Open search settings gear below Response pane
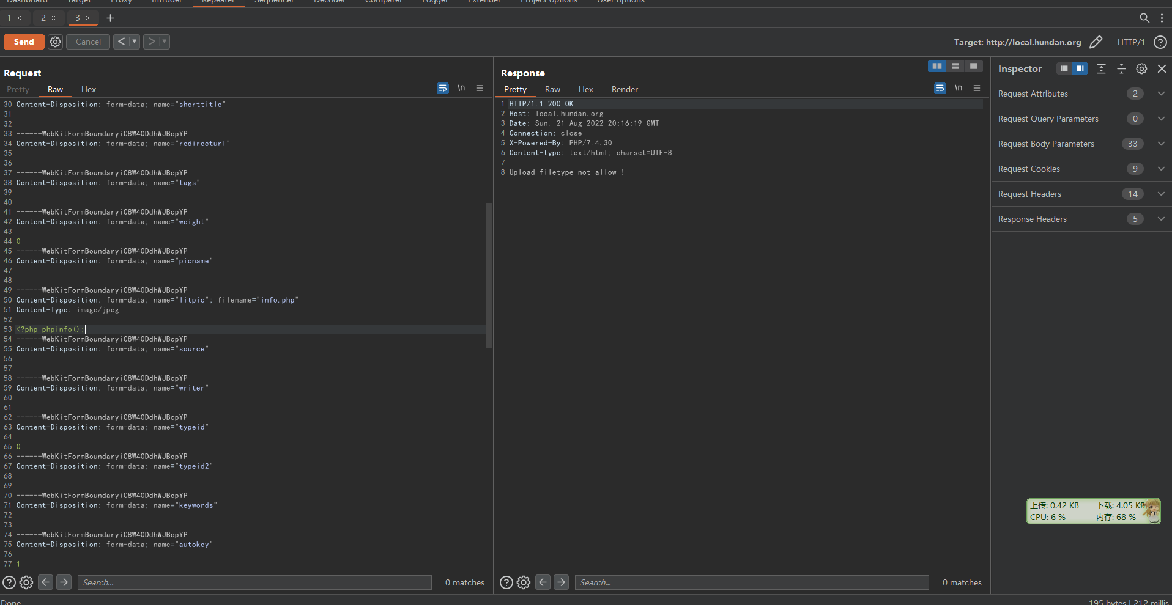 [x=524, y=582]
